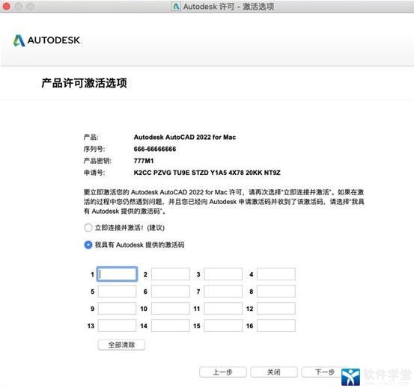
Task: Click the 全部清除 (clear all) button
Action: click(x=121, y=345)
